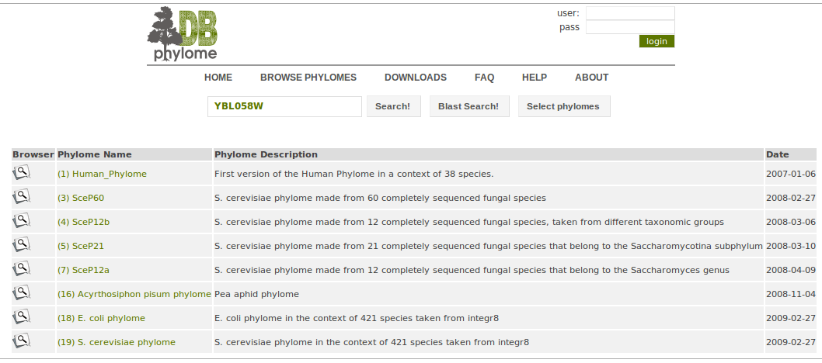
Task: Click the Select phylomes button
Action: (x=563, y=106)
